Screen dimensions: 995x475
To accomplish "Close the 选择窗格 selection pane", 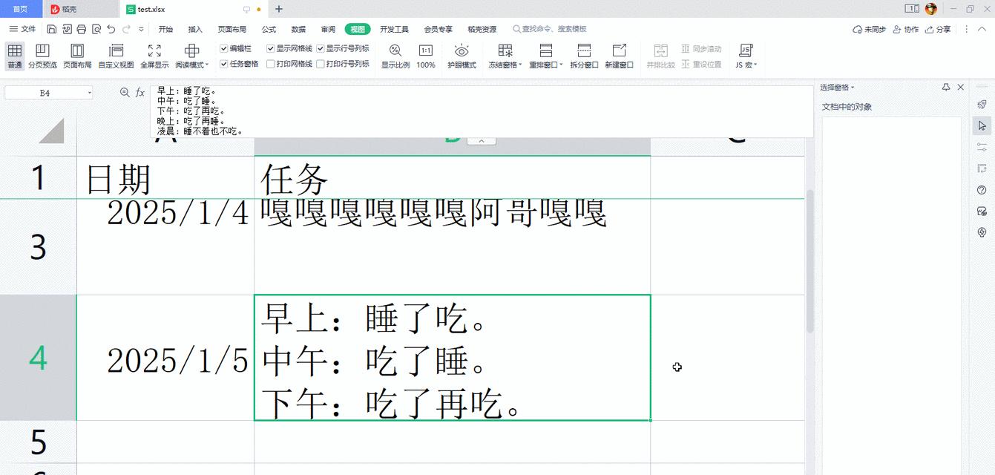I will pyautogui.click(x=961, y=88).
